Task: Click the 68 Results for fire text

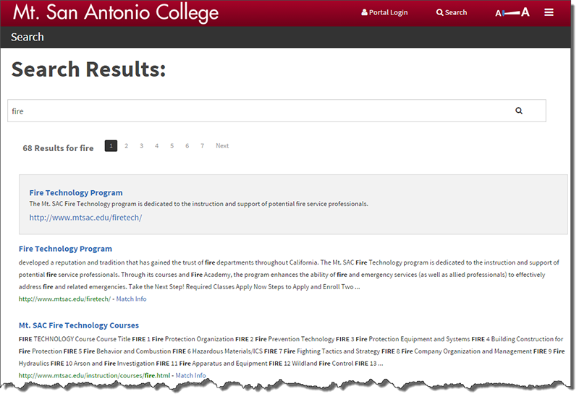Action: (x=58, y=148)
